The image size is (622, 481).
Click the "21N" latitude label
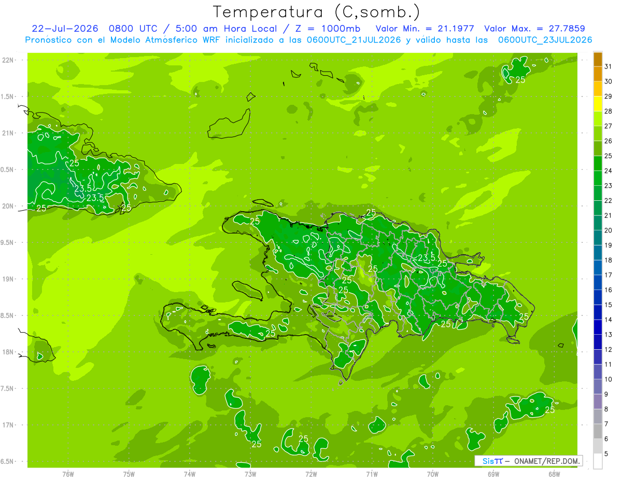[x=8, y=133]
